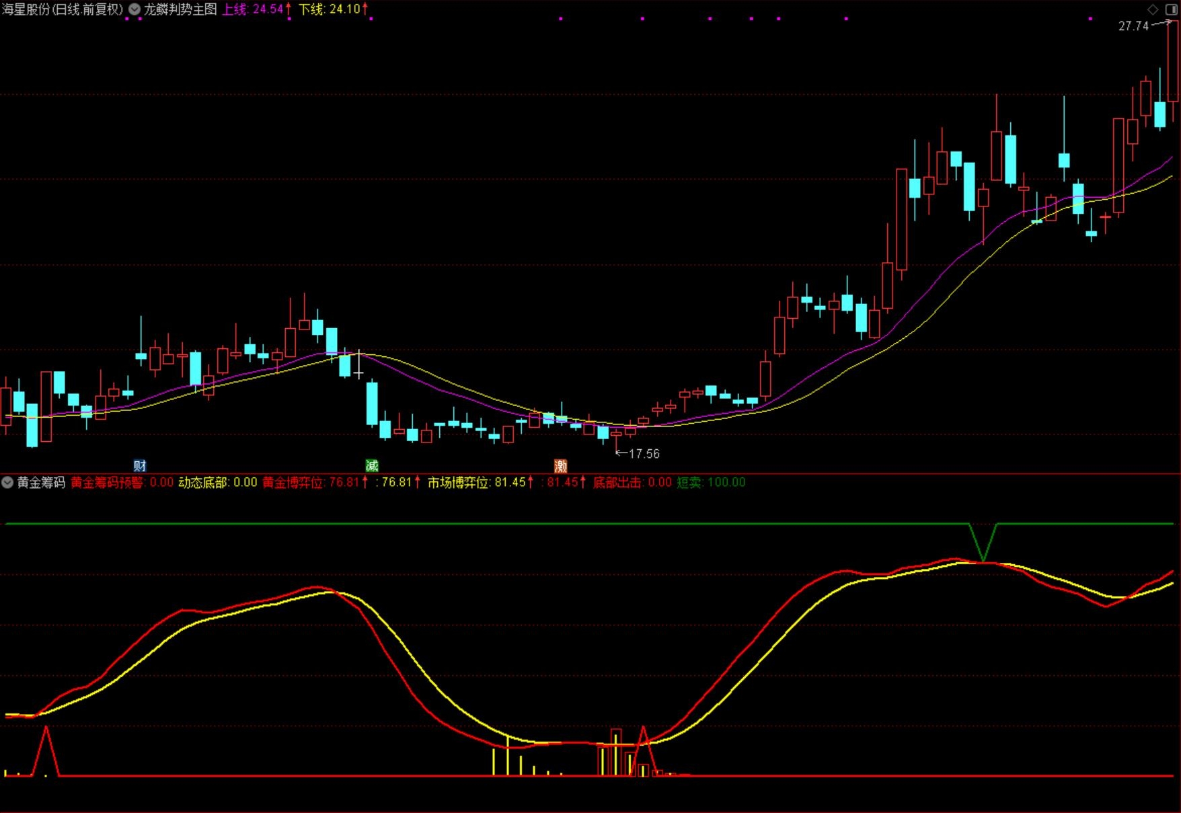The image size is (1181, 813).
Task: Select the 海星股份(日线,前复权) chart title
Action: click(x=63, y=9)
